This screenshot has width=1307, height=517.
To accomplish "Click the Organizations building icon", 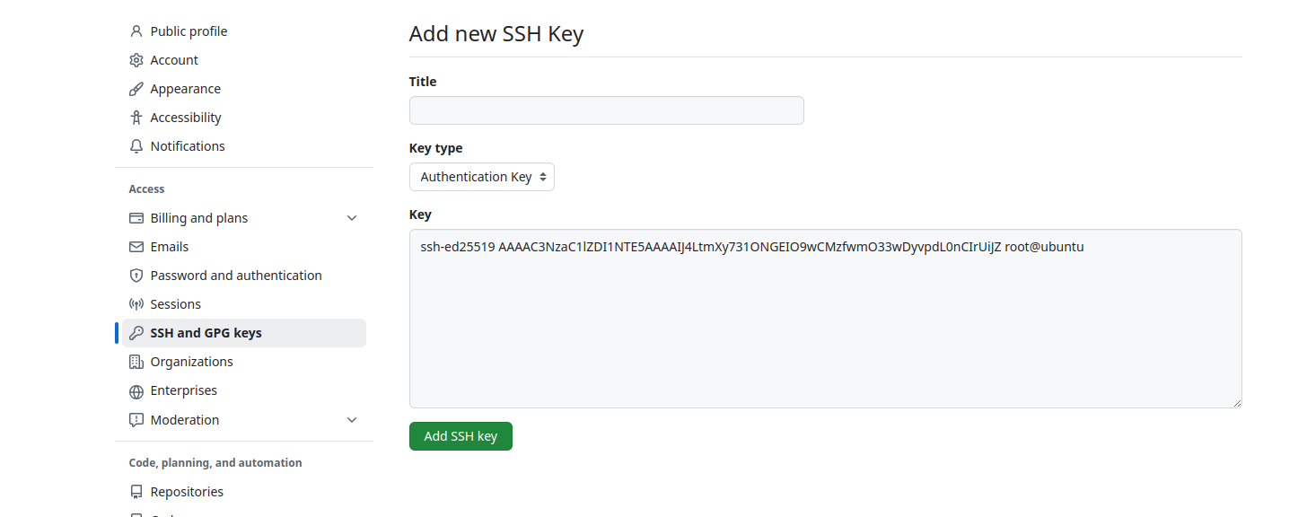I will [x=136, y=362].
